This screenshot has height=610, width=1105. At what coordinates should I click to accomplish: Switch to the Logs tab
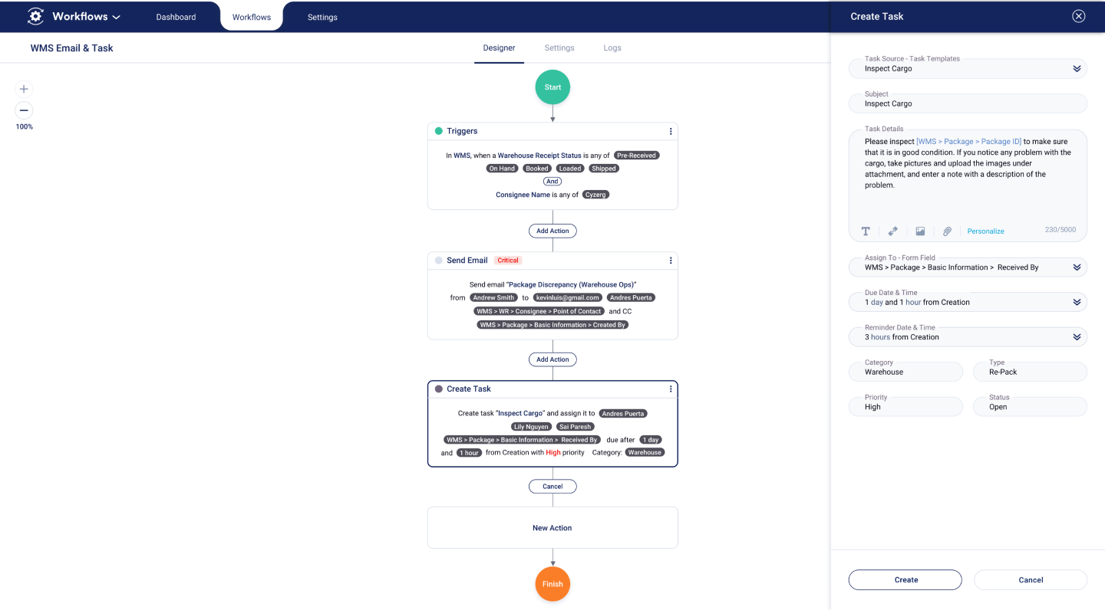tap(612, 48)
